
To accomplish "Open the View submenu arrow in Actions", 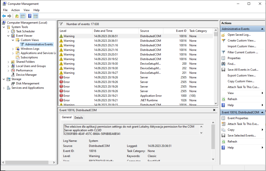I will click(262, 93).
